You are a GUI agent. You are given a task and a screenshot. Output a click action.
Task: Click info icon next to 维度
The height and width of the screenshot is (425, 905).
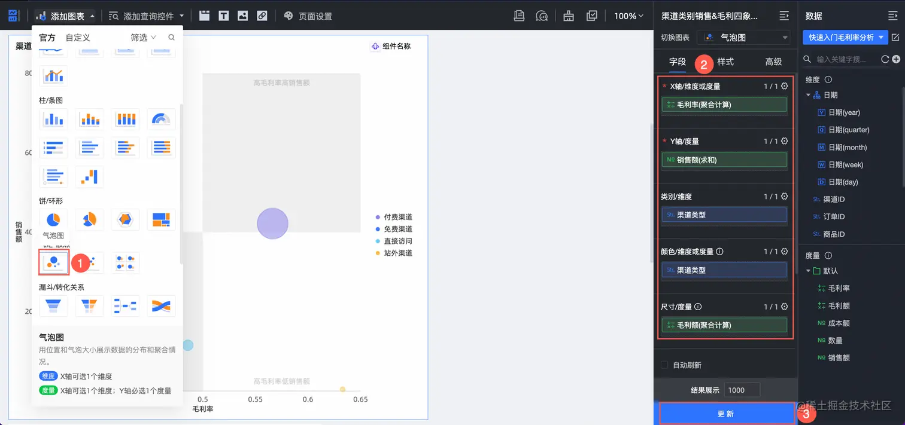coord(828,80)
